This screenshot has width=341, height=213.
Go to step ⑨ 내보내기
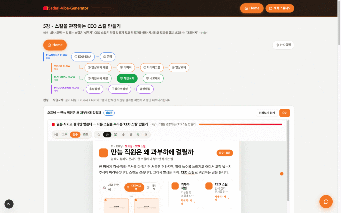tap(153, 78)
